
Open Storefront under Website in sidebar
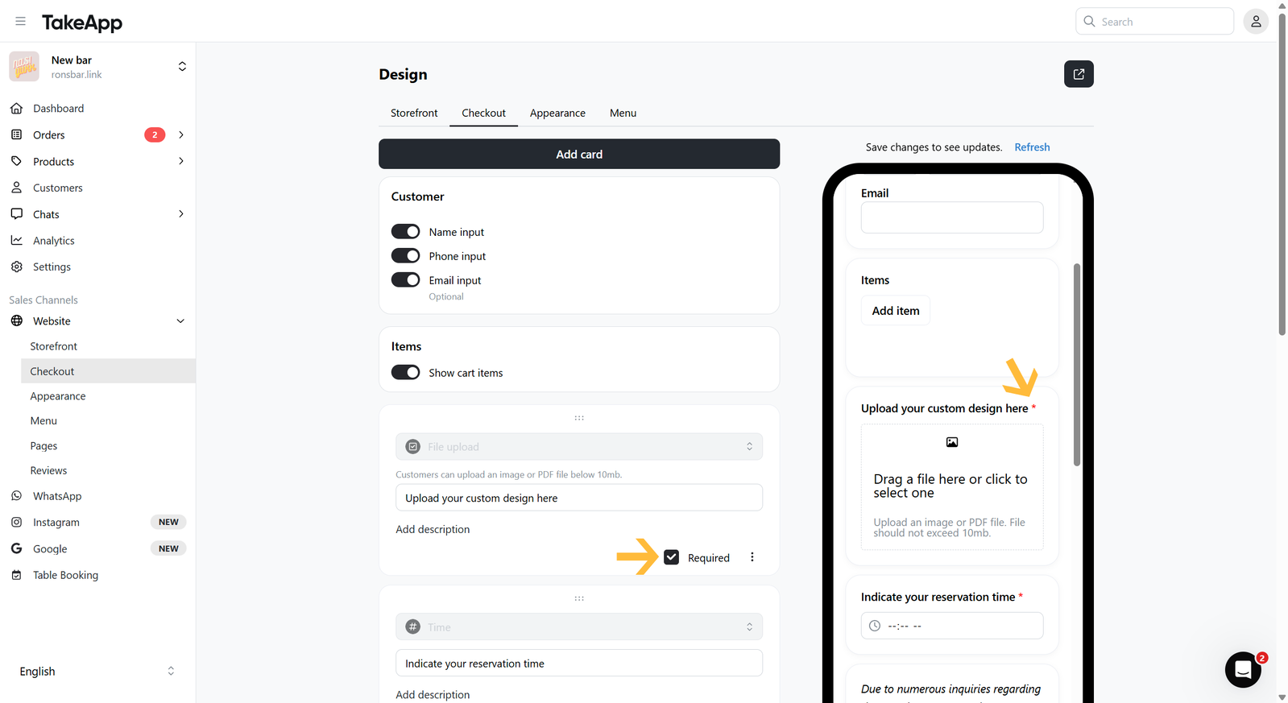54,346
